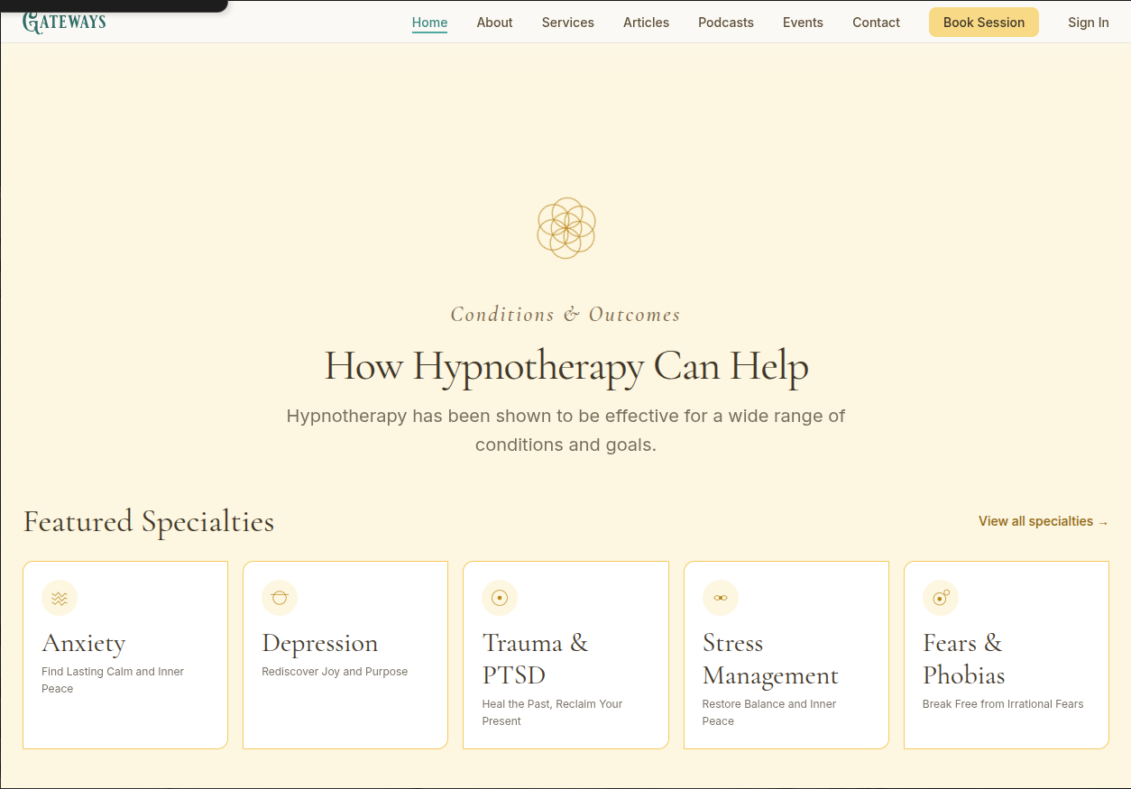Click the Book Session button
This screenshot has height=789, width=1131.
(x=983, y=22)
